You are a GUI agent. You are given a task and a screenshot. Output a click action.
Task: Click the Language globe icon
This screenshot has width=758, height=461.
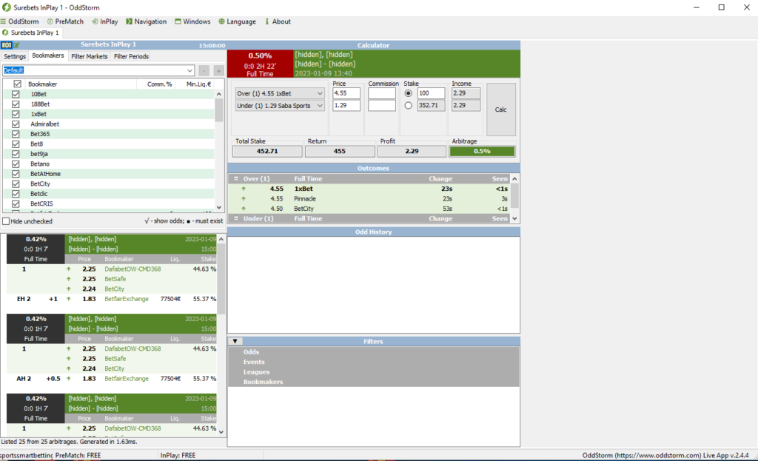(221, 21)
